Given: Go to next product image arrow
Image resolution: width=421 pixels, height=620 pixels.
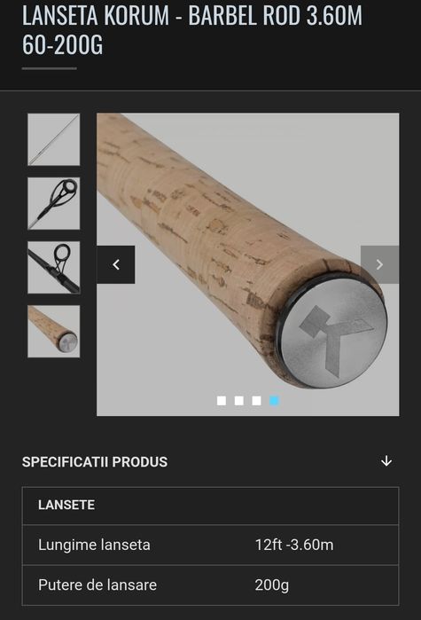Looking at the screenshot, I should pyautogui.click(x=379, y=264).
